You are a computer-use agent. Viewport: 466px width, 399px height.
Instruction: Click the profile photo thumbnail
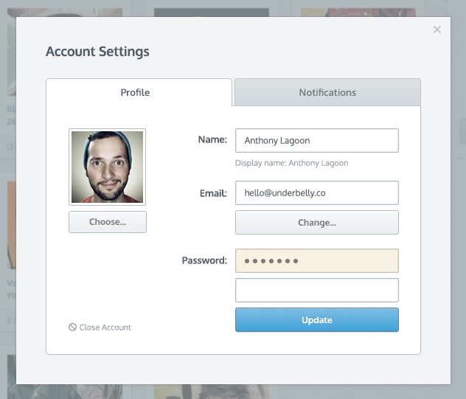click(x=107, y=167)
